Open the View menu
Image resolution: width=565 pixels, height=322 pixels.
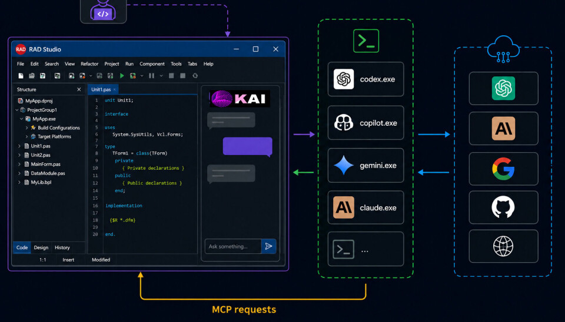(69, 63)
